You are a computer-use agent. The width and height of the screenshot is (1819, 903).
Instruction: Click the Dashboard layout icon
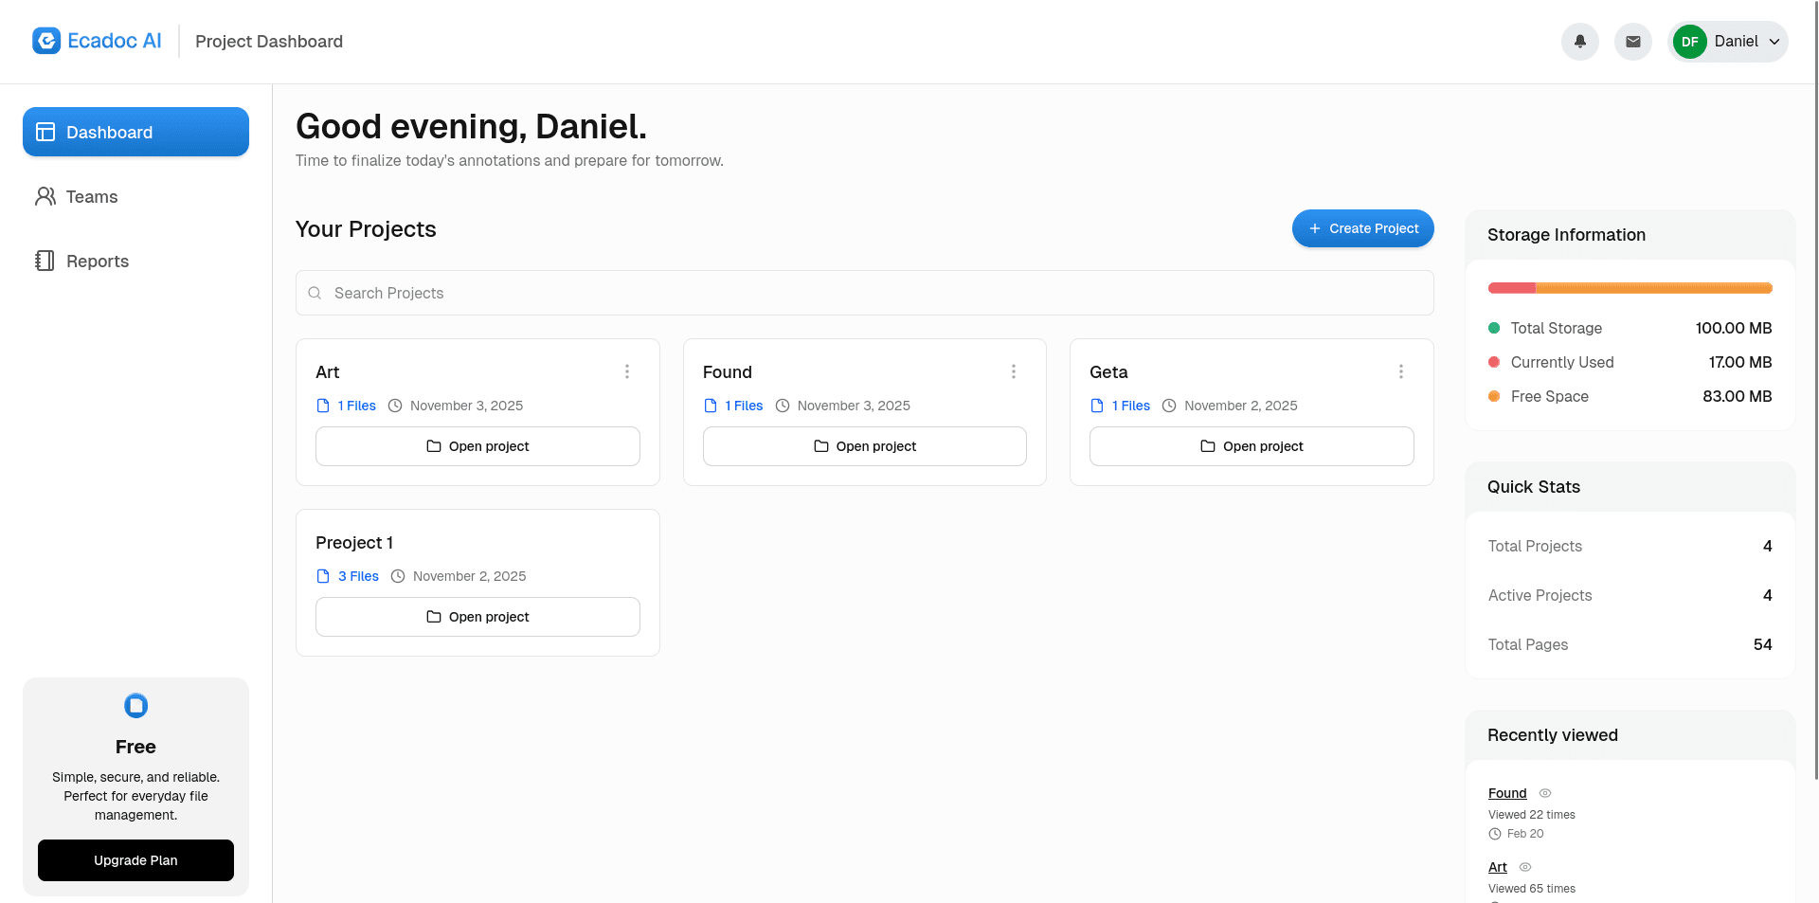click(45, 132)
